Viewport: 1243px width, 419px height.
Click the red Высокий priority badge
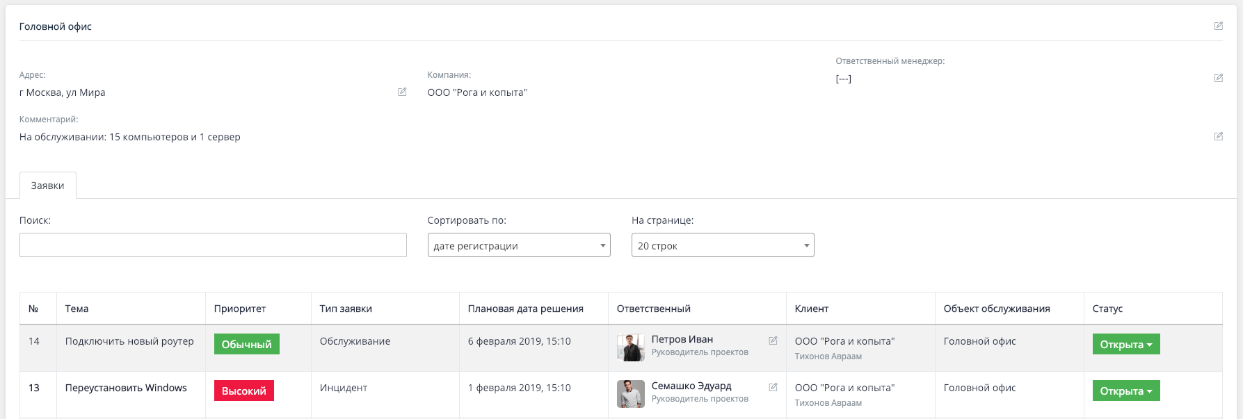(243, 391)
